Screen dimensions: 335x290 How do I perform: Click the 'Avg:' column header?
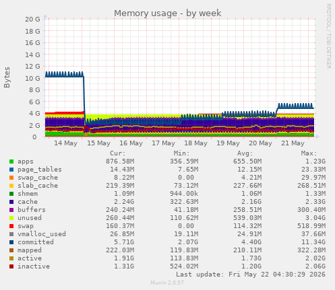(x=245, y=153)
